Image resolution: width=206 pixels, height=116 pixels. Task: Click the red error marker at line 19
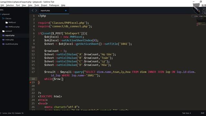tap(31, 82)
